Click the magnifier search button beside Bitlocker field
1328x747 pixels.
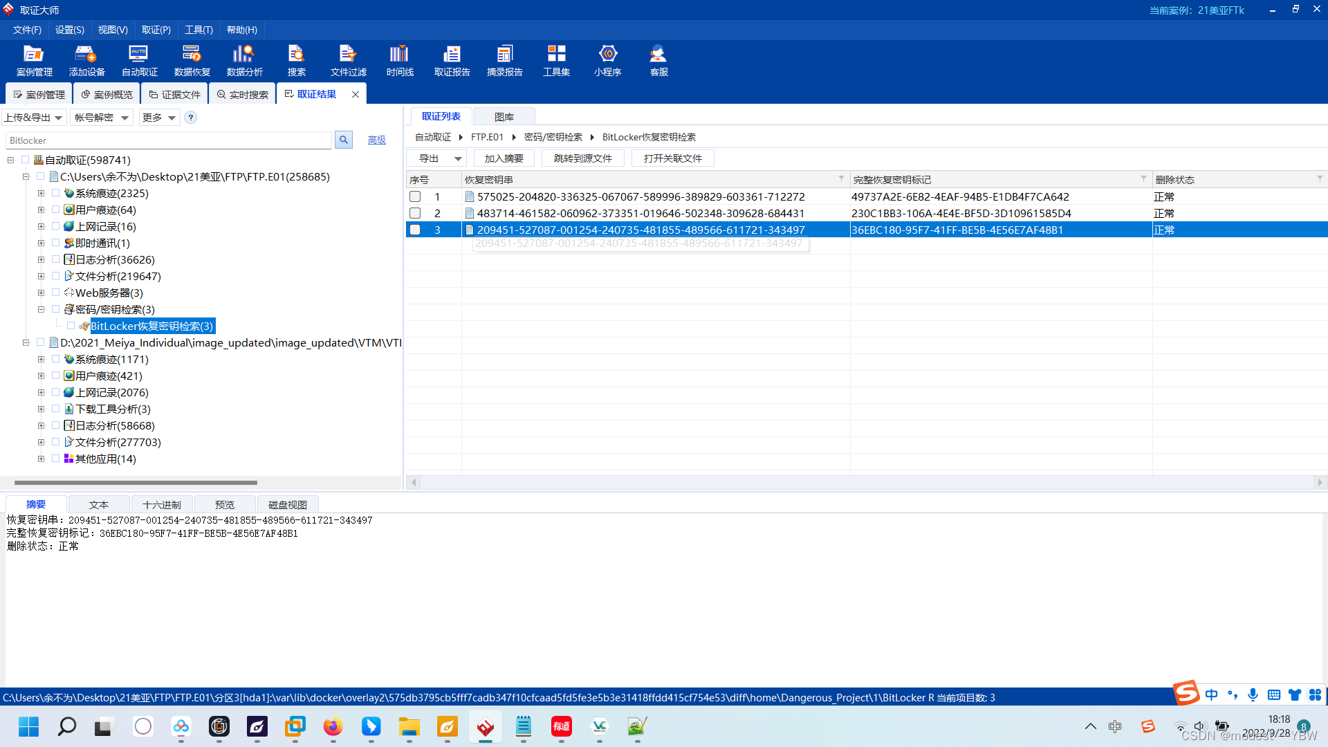343,140
